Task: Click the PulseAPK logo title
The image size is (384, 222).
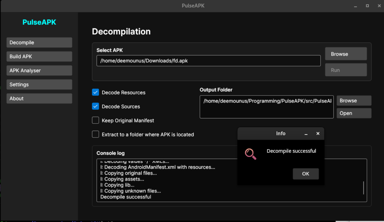Action: [x=39, y=22]
